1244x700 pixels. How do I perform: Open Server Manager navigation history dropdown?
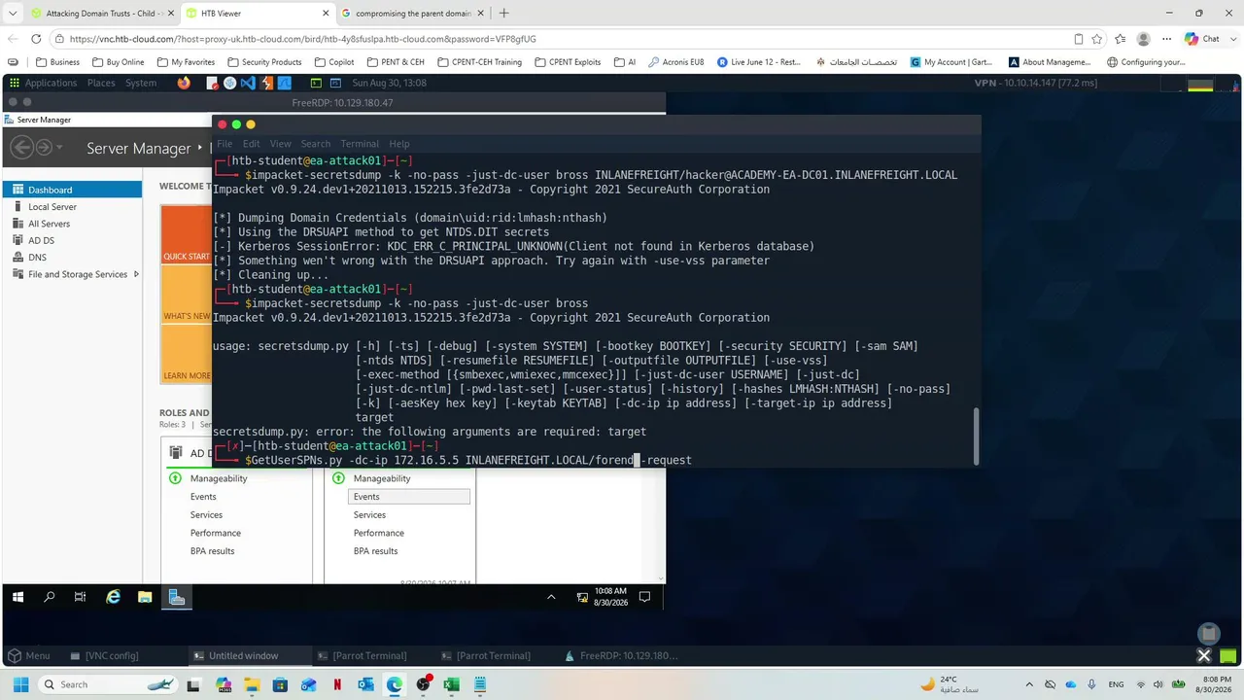pos(60,148)
